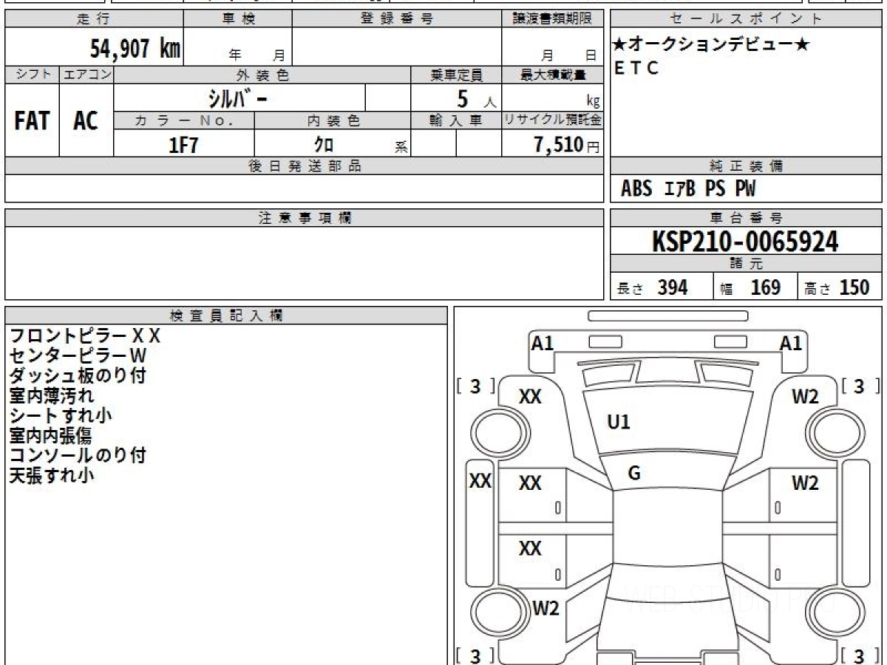Select the color code 1F7
This screenshot has width=887, height=665.
184,144
